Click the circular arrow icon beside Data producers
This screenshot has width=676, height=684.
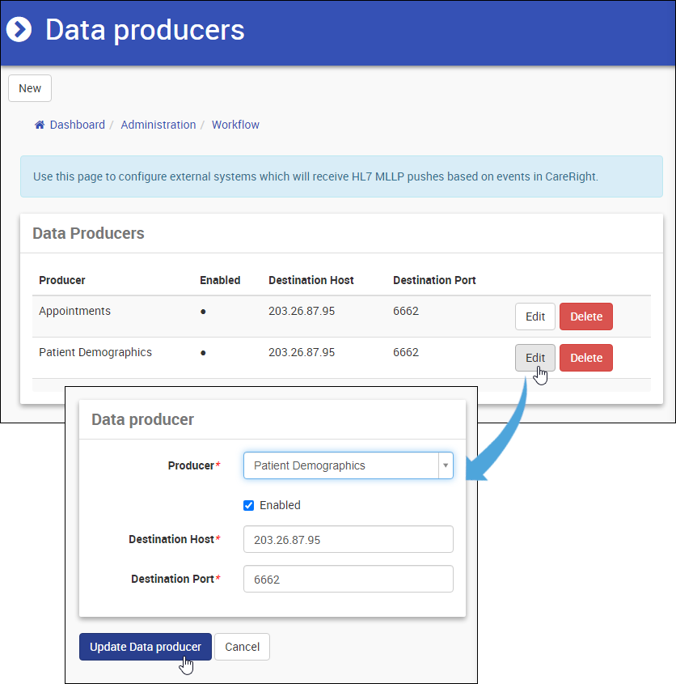(x=19, y=30)
